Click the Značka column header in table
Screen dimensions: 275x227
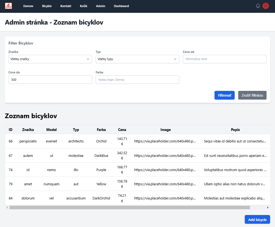tap(28, 130)
